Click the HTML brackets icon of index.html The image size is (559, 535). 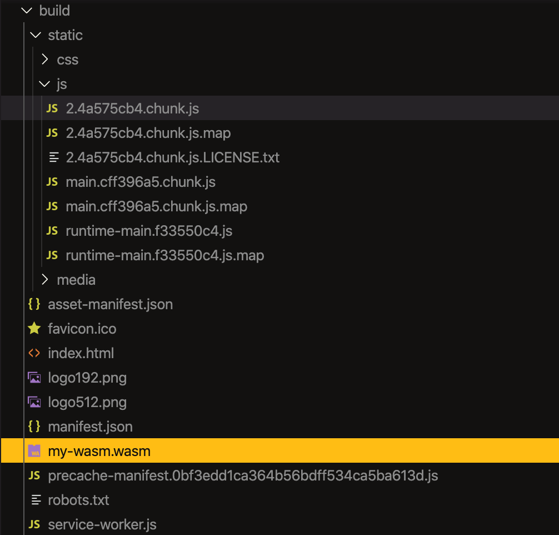(x=34, y=353)
